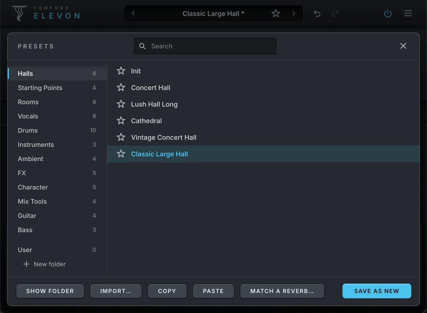427x313 pixels.
Task: Go to previous preset with left arrow
Action: tap(133, 14)
